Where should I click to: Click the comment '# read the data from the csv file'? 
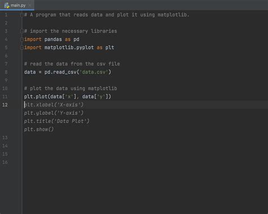point(72,64)
